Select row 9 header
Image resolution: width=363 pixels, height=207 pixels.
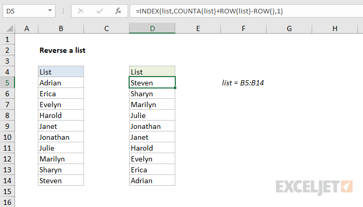(x=7, y=126)
